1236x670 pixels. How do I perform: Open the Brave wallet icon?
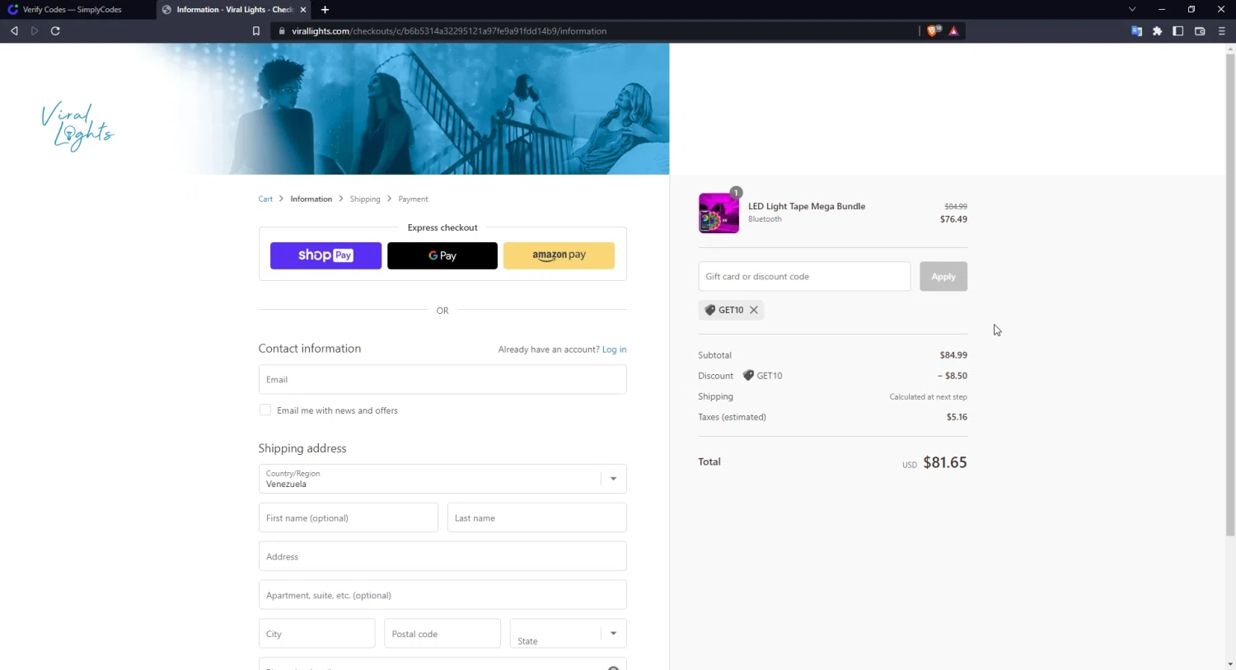pyautogui.click(x=1200, y=31)
